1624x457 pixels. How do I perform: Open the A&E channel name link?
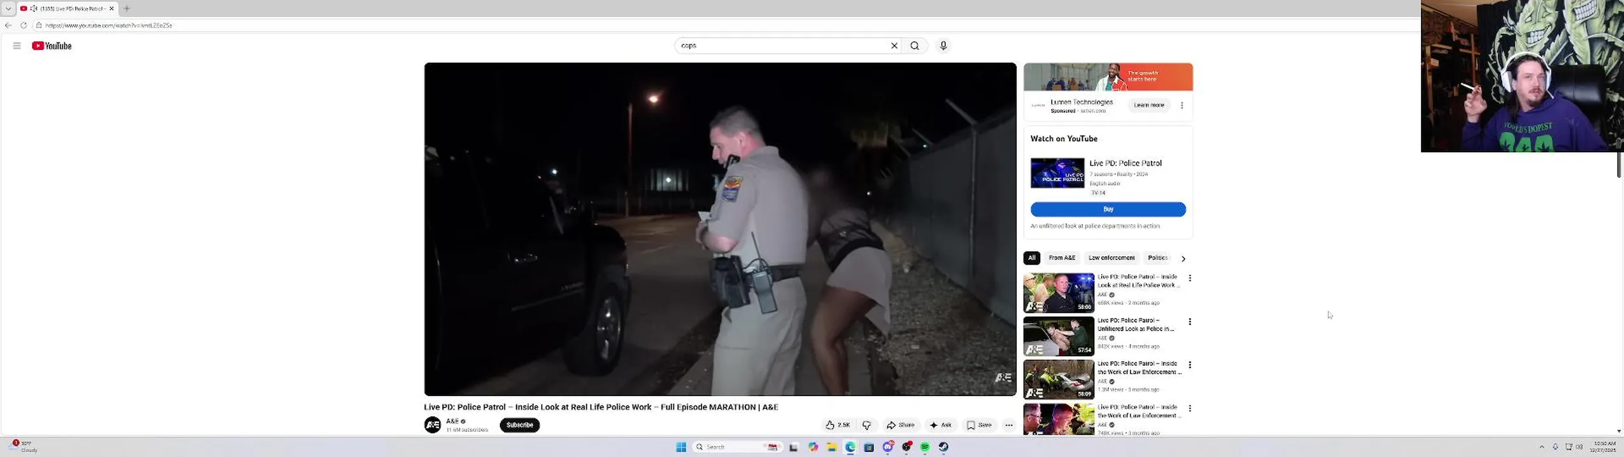click(452, 421)
